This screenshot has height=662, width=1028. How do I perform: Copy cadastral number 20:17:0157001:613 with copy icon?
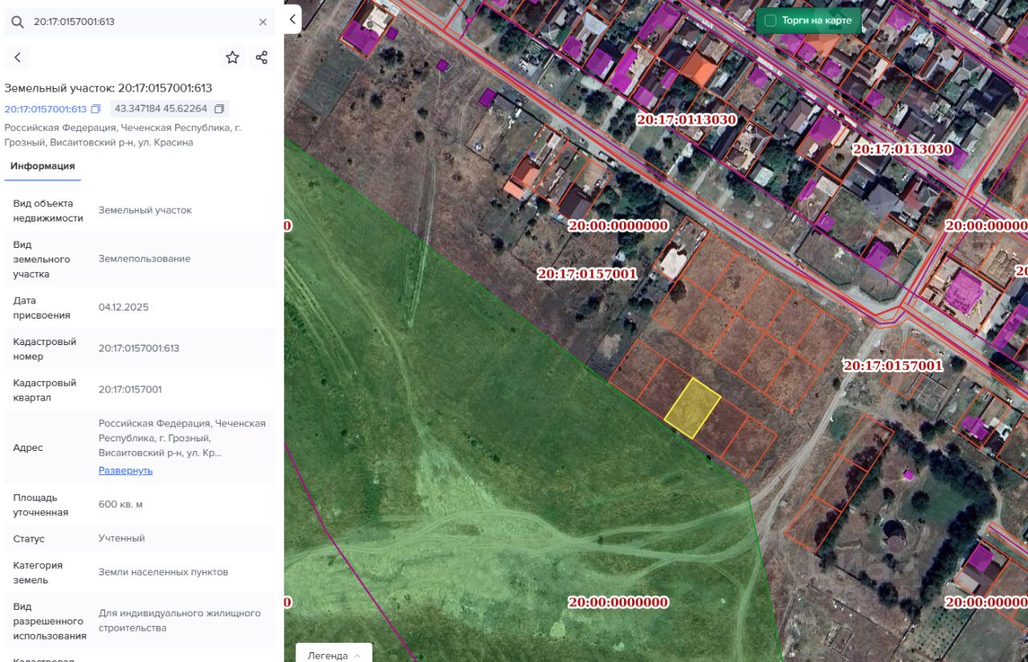point(96,109)
